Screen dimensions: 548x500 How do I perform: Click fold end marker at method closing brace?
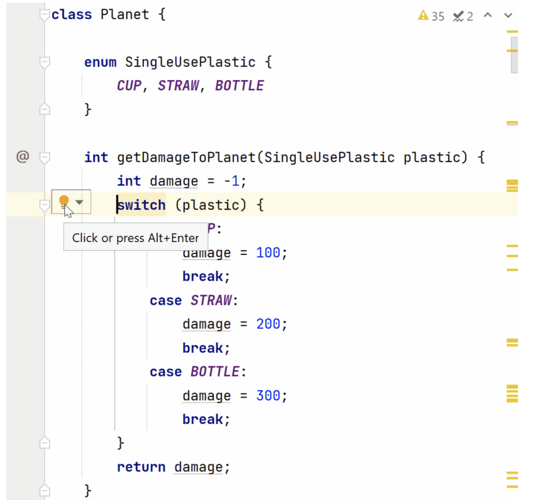click(45, 490)
